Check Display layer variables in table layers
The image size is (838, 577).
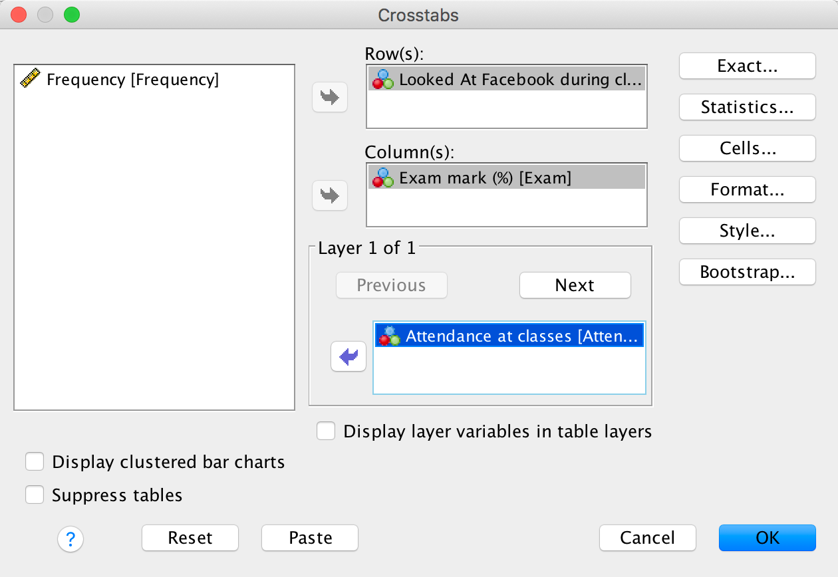click(x=326, y=431)
